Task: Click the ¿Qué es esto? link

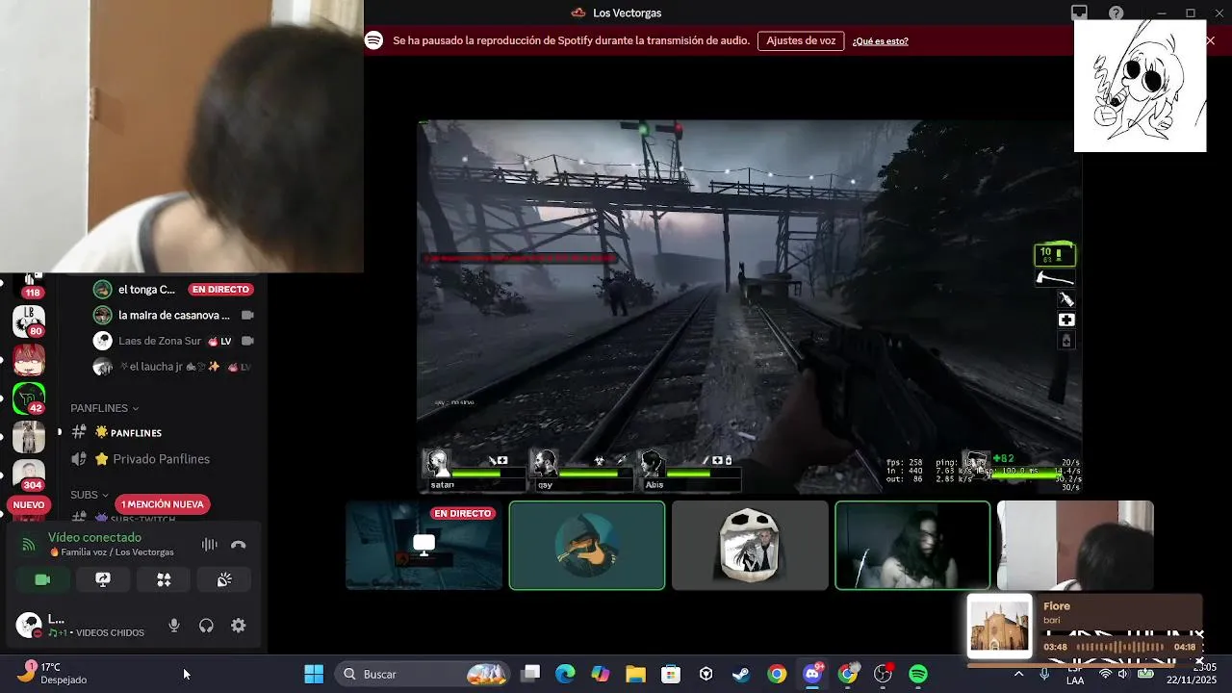Action: pos(880,40)
